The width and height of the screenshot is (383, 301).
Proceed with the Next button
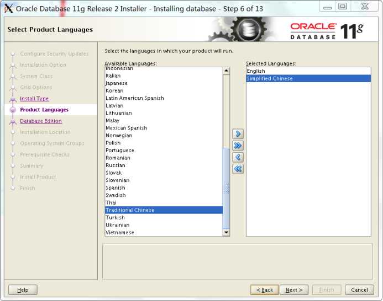294,290
